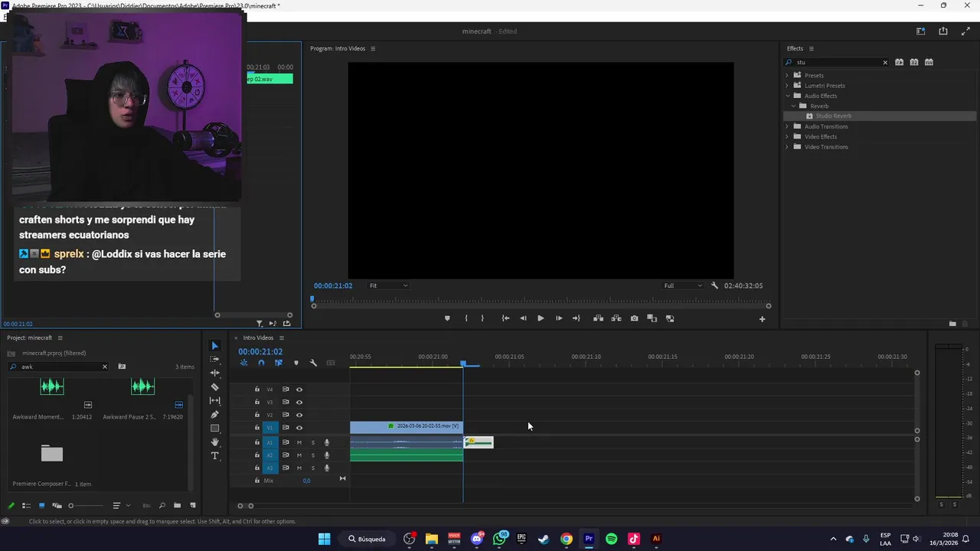Screen dimensions: 980x551
Task: Open the Program: Intro Videos panel menu
Action: [x=373, y=48]
